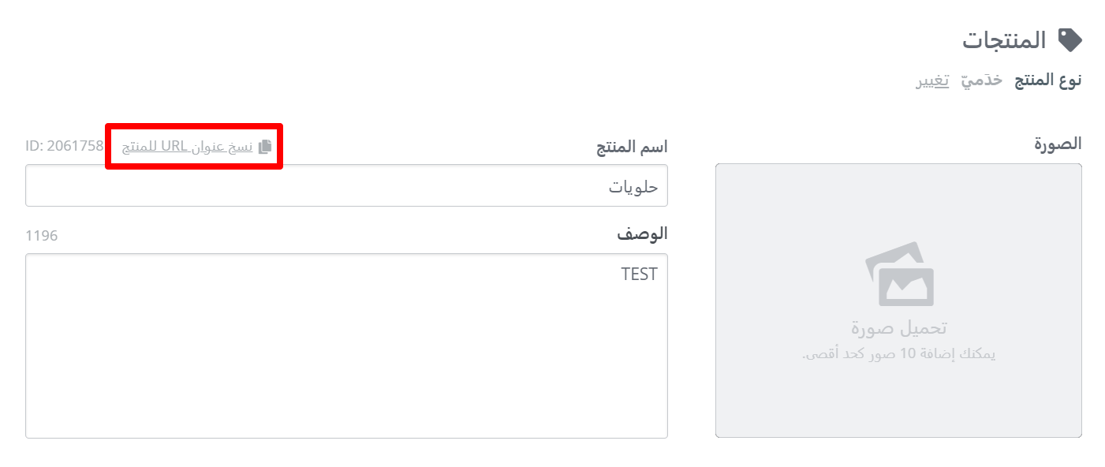The image size is (1105, 467).
Task: Click the TEST text in description box
Action: [639, 275]
